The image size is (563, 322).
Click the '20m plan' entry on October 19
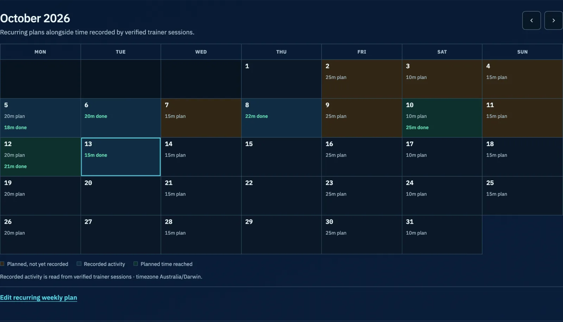coord(14,194)
